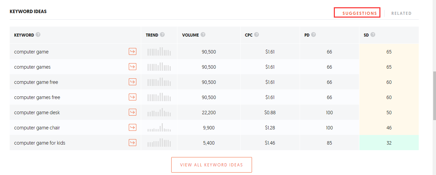Open help icon next to VOLUME header
This screenshot has height=175, width=436.
(x=203, y=35)
